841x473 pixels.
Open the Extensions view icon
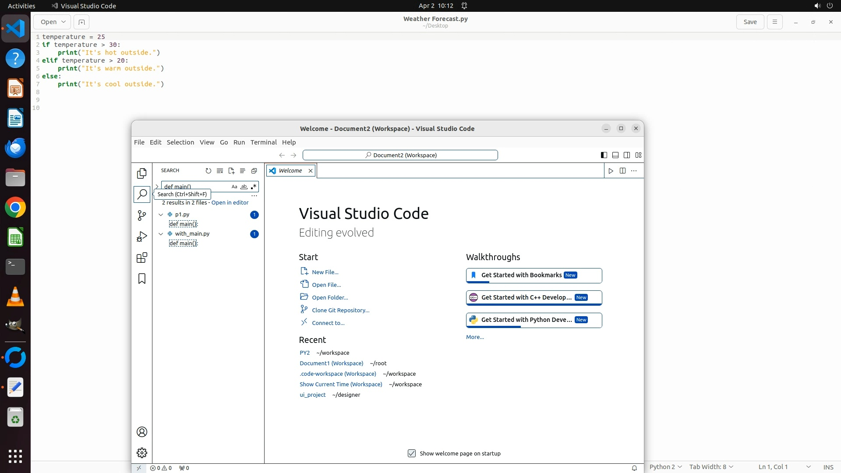click(x=141, y=258)
